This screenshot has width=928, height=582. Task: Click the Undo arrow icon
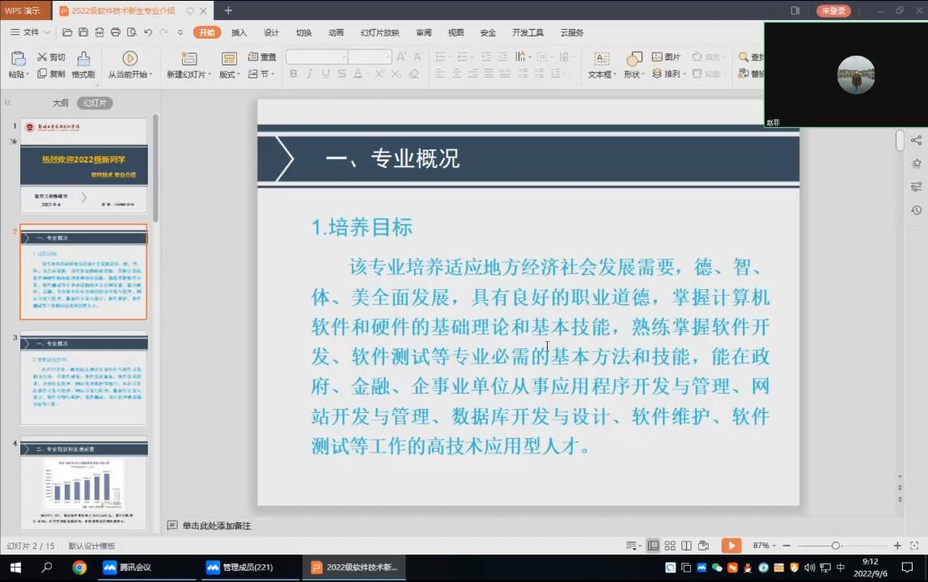148,32
